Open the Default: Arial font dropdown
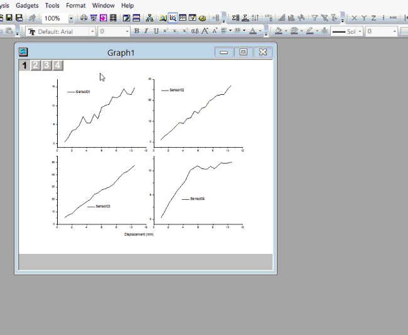The height and width of the screenshot is (335, 408). [92, 31]
